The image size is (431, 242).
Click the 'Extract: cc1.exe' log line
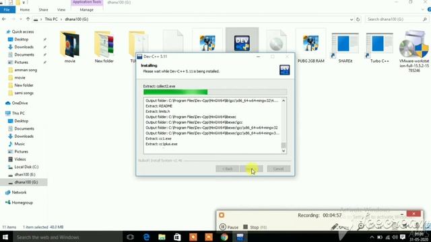point(158,138)
